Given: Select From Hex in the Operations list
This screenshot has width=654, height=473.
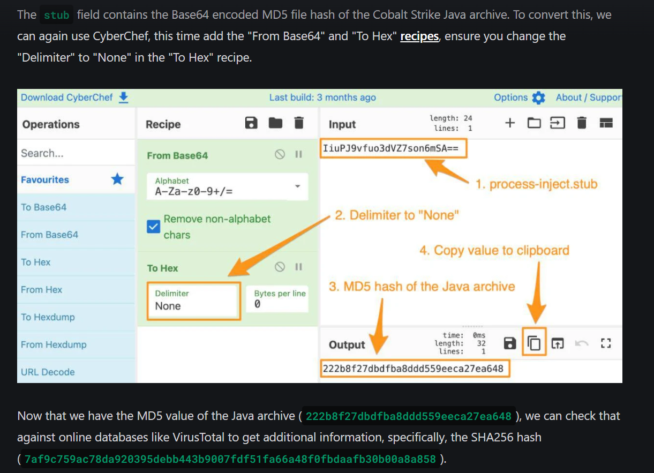Looking at the screenshot, I should 76,289.
